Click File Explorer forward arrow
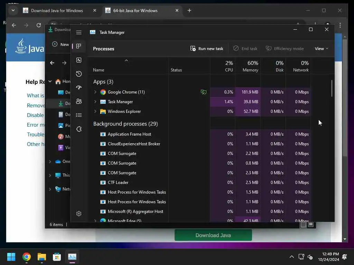 pos(64,63)
